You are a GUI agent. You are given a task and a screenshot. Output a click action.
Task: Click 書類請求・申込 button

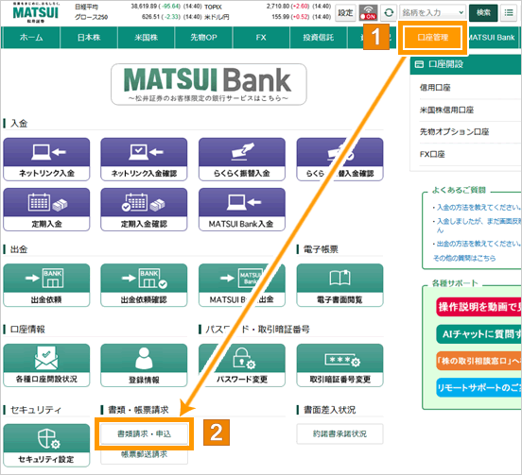[144, 433]
